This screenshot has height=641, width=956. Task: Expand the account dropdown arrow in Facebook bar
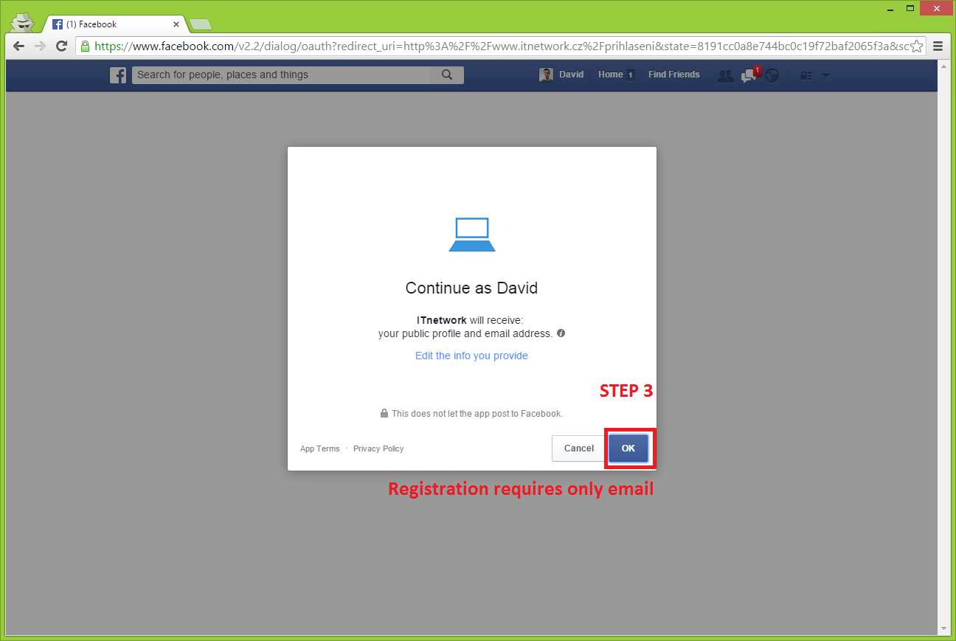(825, 75)
